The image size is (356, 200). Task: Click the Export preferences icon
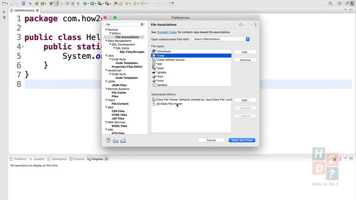coord(123,141)
